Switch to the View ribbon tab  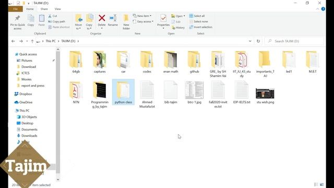(x=58, y=9)
